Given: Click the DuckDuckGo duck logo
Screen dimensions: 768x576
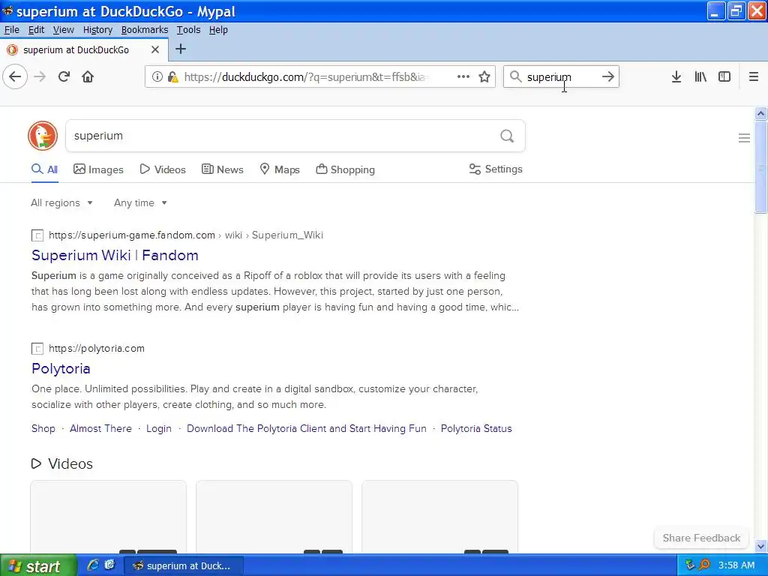Looking at the screenshot, I should [x=43, y=136].
